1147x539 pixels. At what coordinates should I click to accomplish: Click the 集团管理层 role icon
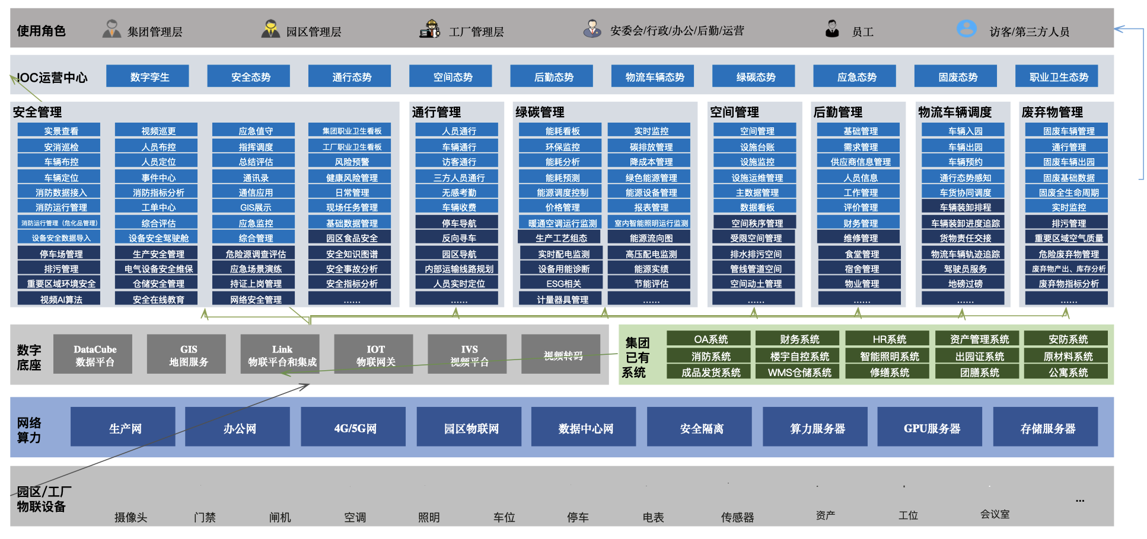point(111,28)
